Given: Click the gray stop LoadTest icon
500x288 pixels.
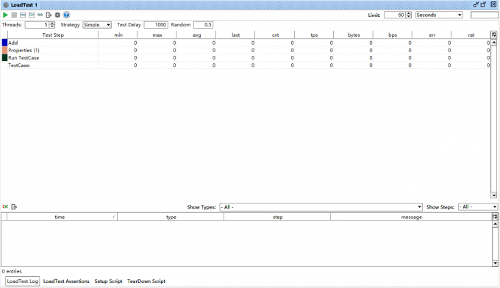Looking at the screenshot, I should point(14,15).
